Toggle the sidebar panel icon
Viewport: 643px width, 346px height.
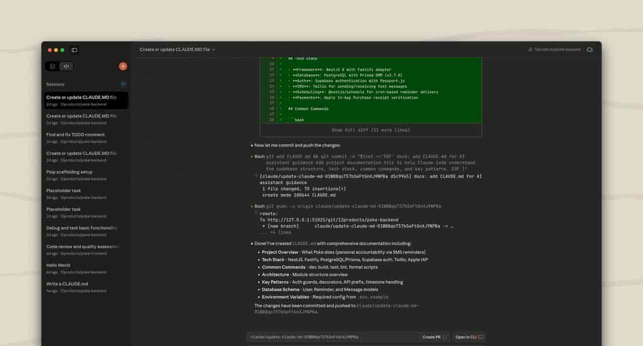click(74, 50)
